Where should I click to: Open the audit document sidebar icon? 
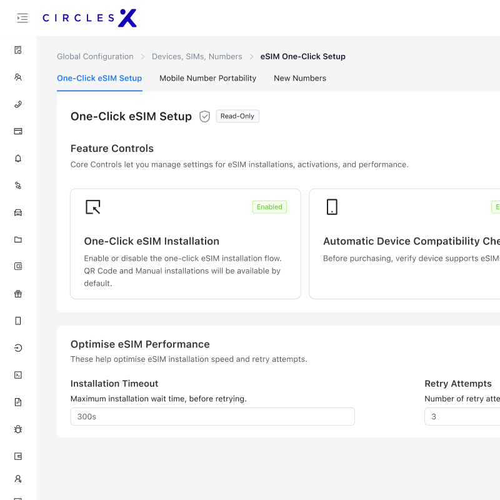18,50
